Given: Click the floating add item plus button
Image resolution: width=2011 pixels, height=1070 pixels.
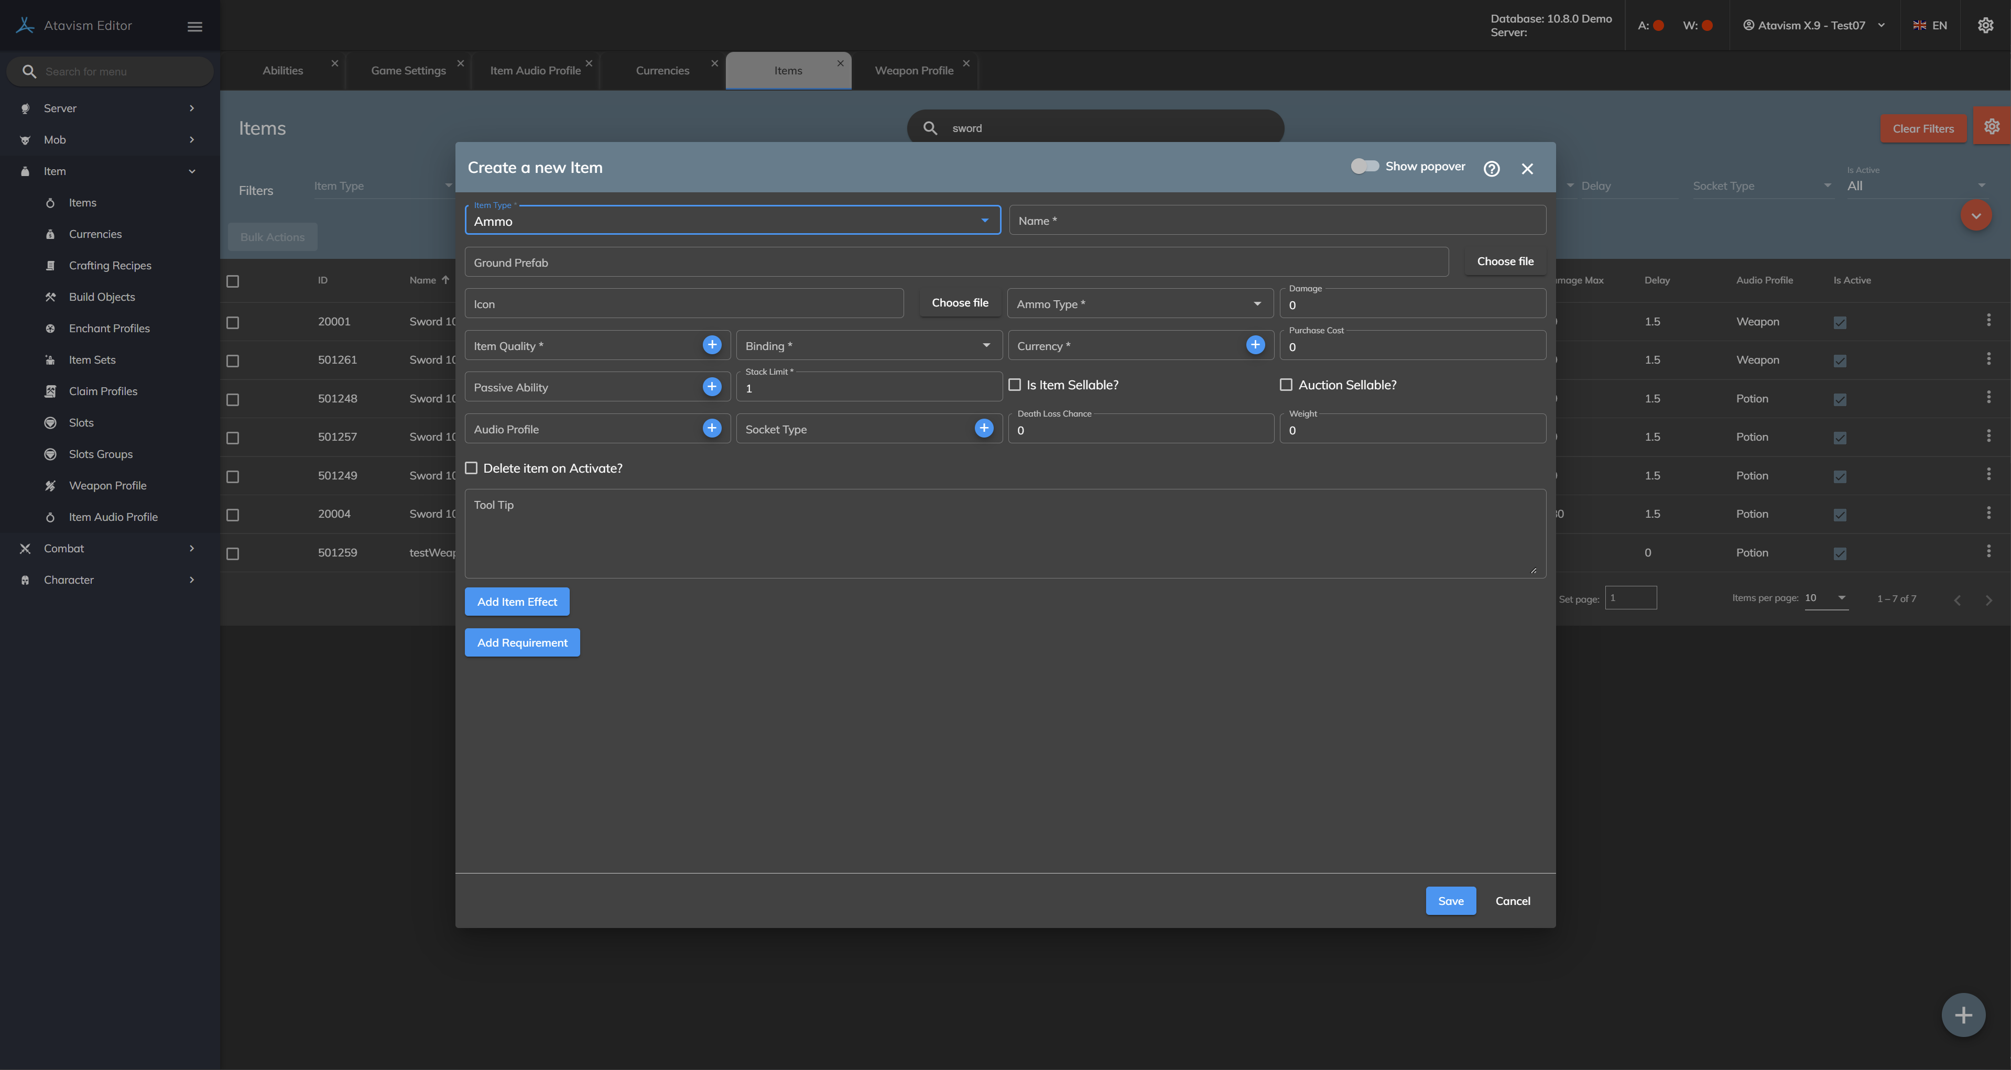Looking at the screenshot, I should click(x=1963, y=1014).
